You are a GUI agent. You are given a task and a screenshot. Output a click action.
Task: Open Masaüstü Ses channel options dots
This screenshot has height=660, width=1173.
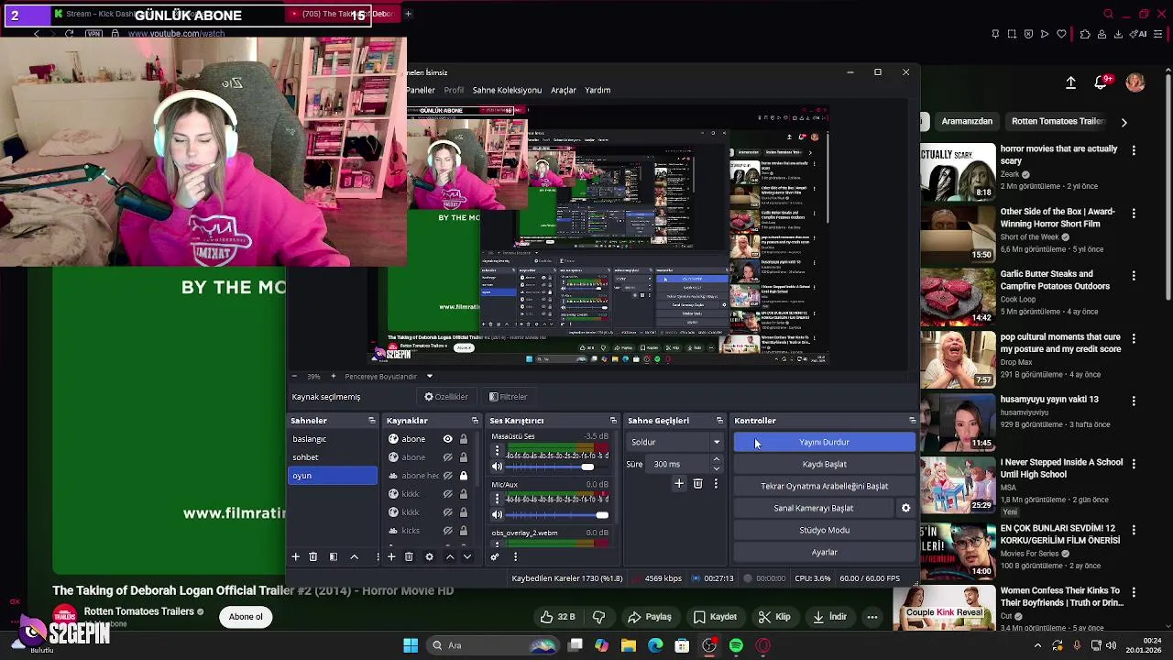[497, 451]
